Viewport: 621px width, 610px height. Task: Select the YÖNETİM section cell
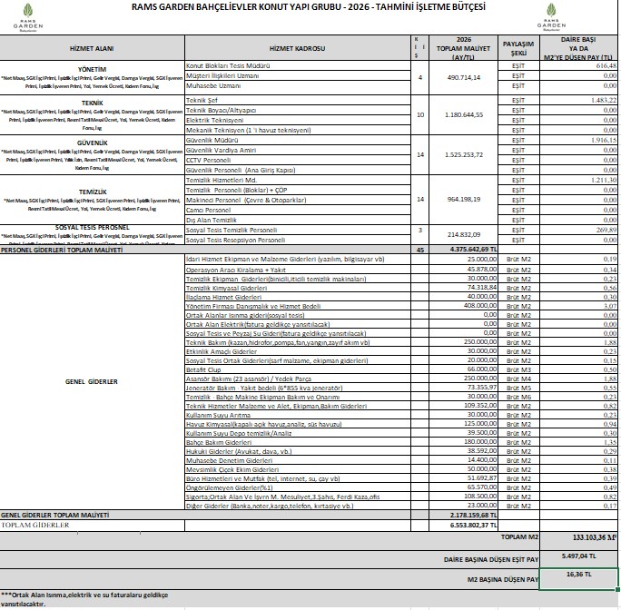click(92, 78)
